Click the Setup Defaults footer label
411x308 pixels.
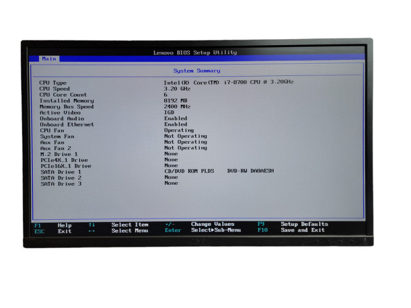(x=304, y=224)
